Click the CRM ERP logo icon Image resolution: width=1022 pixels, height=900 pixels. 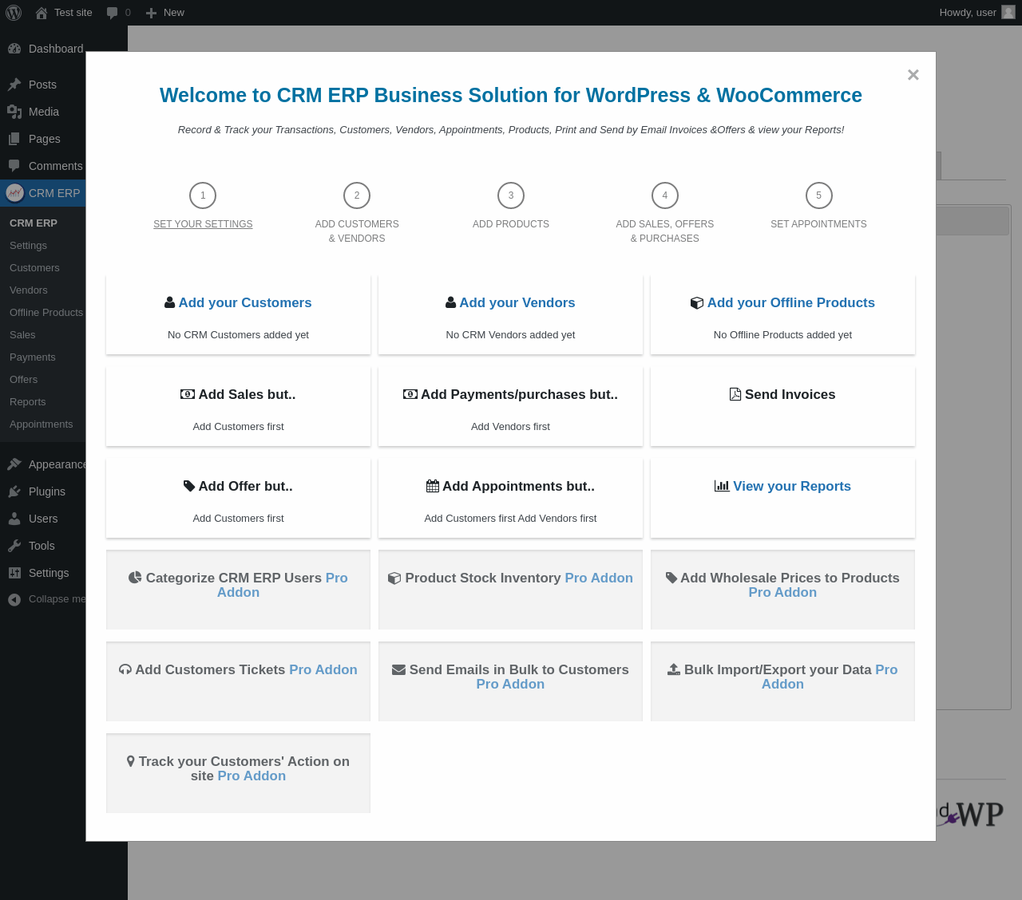tap(14, 193)
